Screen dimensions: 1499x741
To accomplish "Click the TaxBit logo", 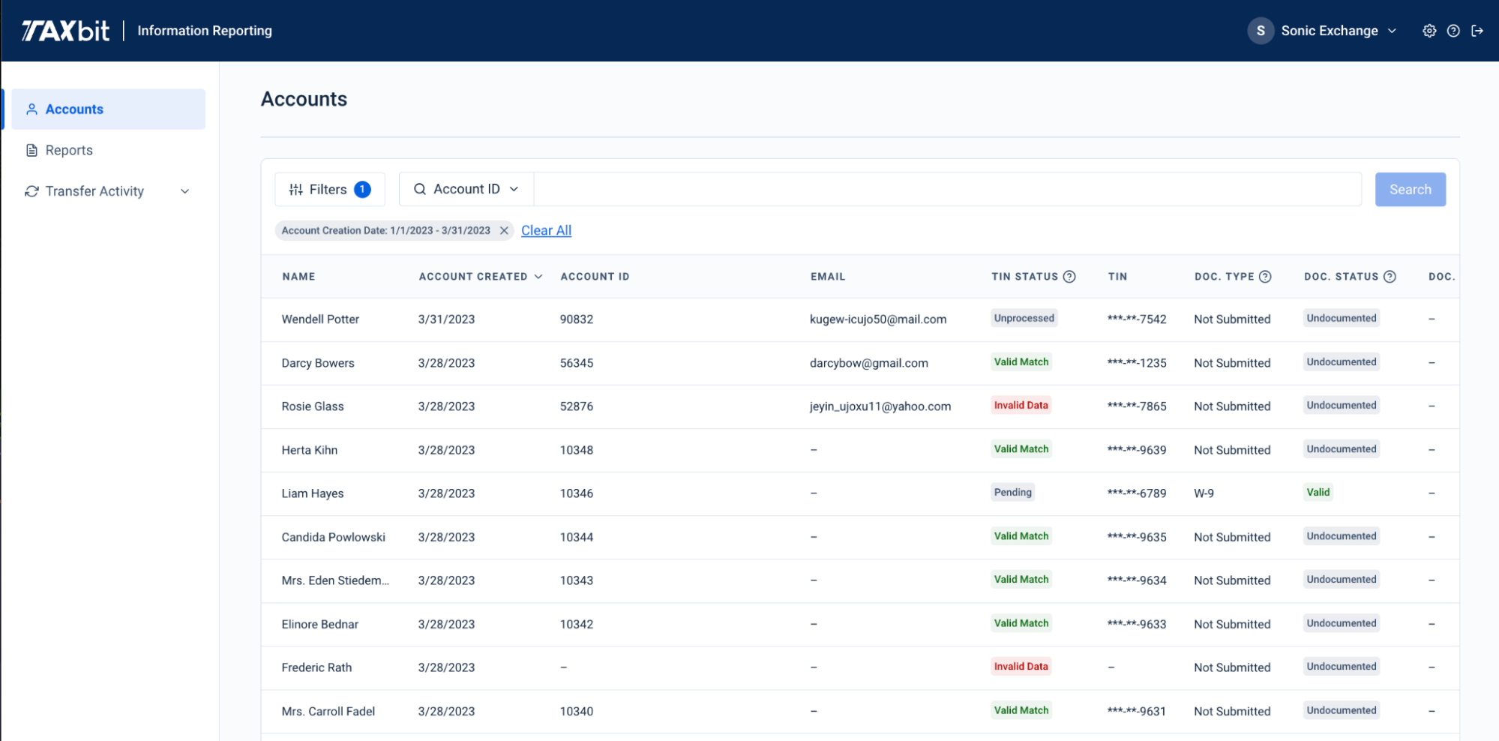I will pos(66,31).
